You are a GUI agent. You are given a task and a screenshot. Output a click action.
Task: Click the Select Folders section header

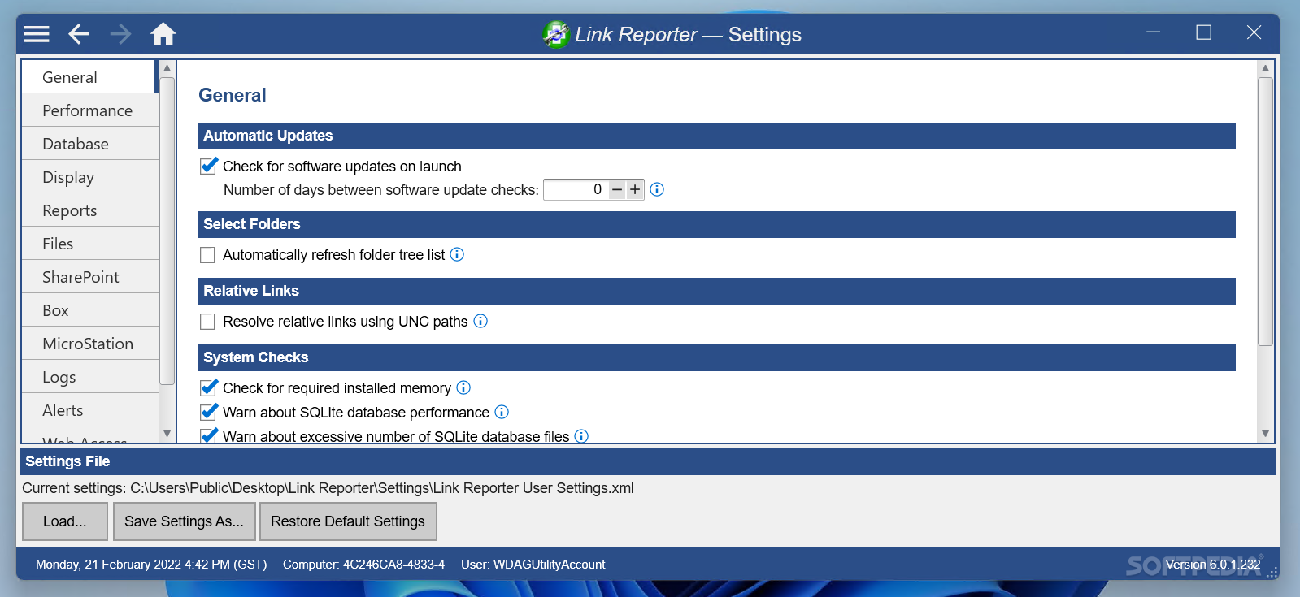pyautogui.click(x=717, y=224)
